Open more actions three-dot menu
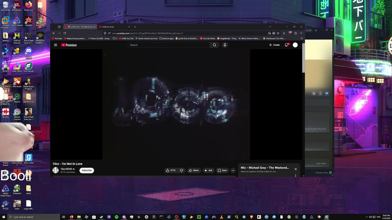The height and width of the screenshot is (220, 392). [233, 170]
